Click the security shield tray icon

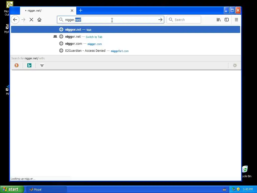pyautogui.click(x=238, y=189)
